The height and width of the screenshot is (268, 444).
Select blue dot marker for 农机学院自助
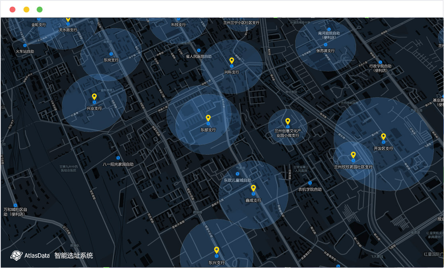310,183
